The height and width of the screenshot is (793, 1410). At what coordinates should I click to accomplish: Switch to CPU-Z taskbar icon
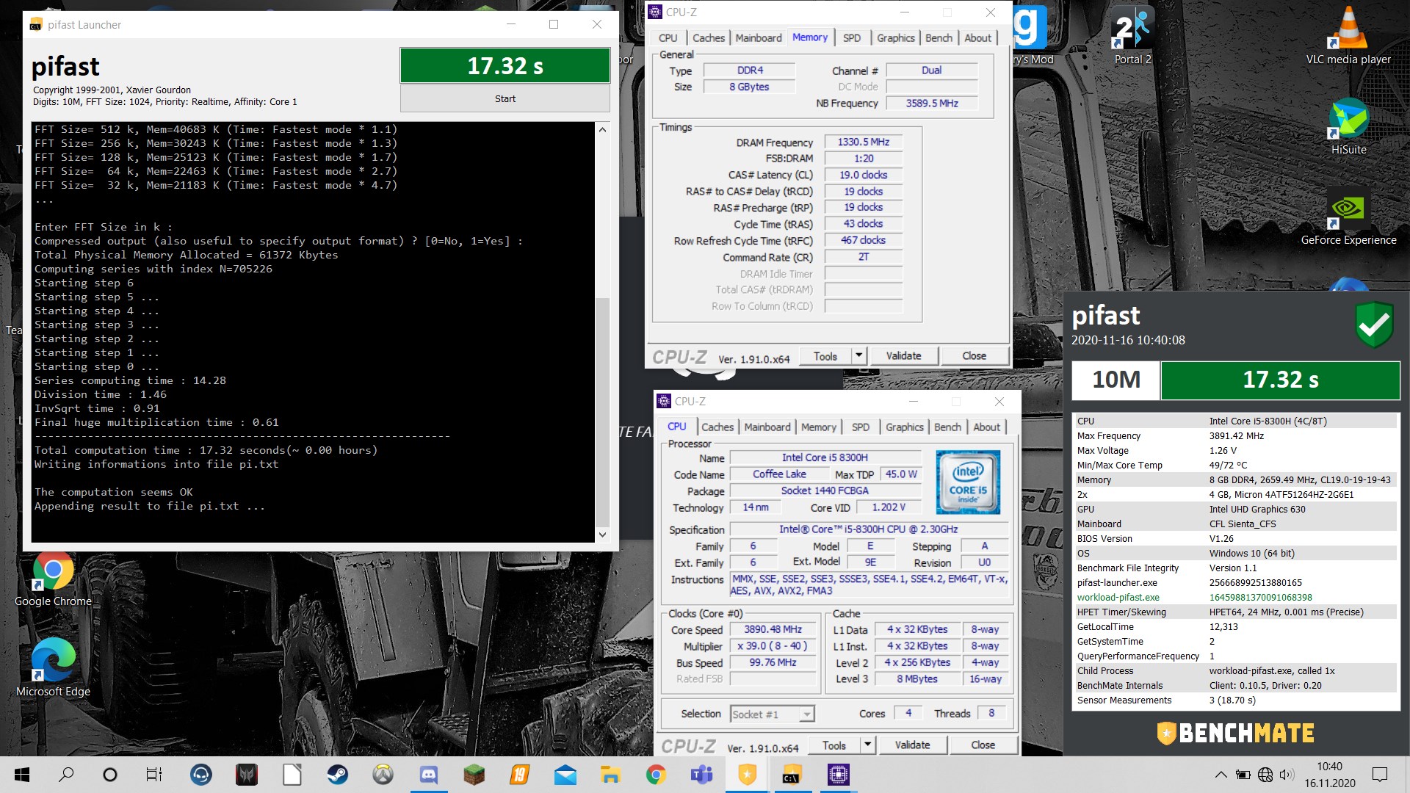838,775
